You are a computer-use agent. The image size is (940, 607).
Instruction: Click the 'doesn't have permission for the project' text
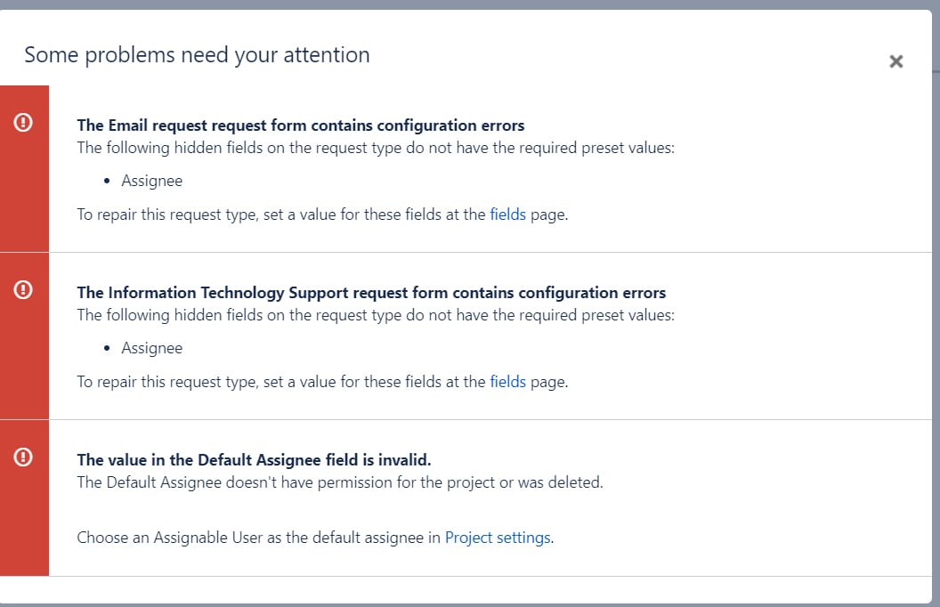[359, 482]
